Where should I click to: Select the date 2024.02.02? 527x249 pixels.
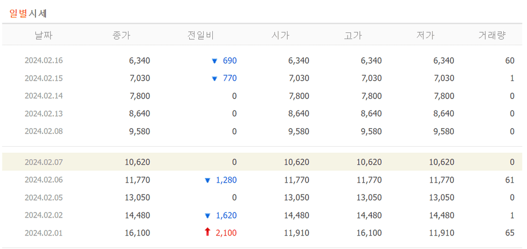pos(44,215)
